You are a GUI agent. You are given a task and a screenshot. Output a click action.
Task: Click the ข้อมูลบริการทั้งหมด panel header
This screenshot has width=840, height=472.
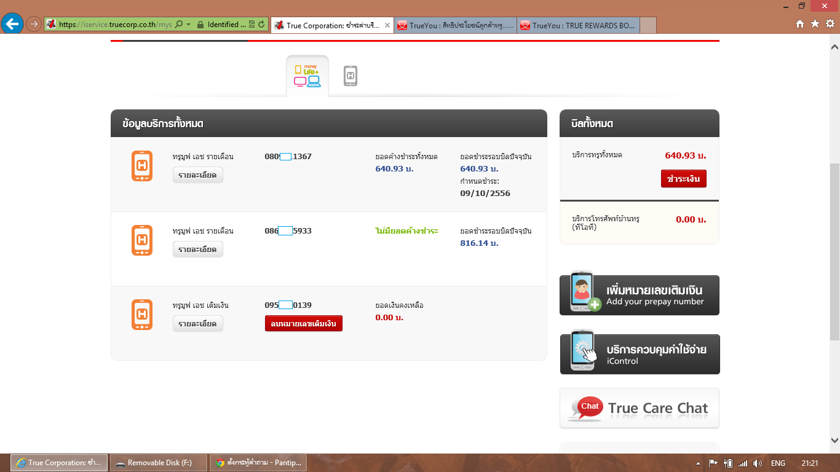329,124
